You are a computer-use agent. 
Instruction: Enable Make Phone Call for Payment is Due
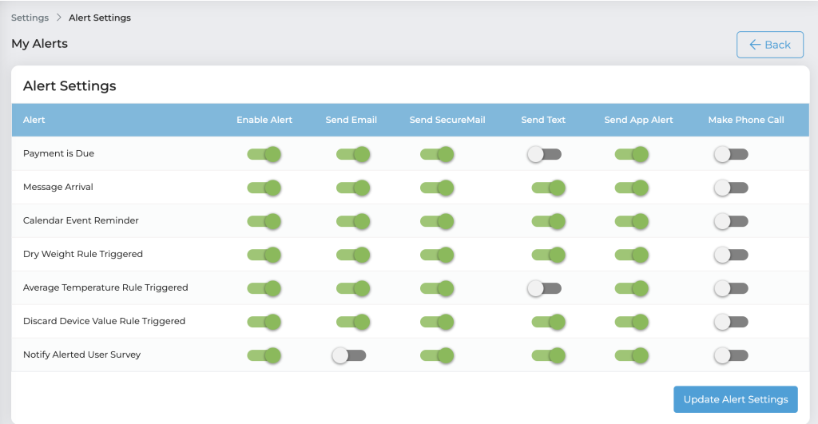(x=731, y=154)
